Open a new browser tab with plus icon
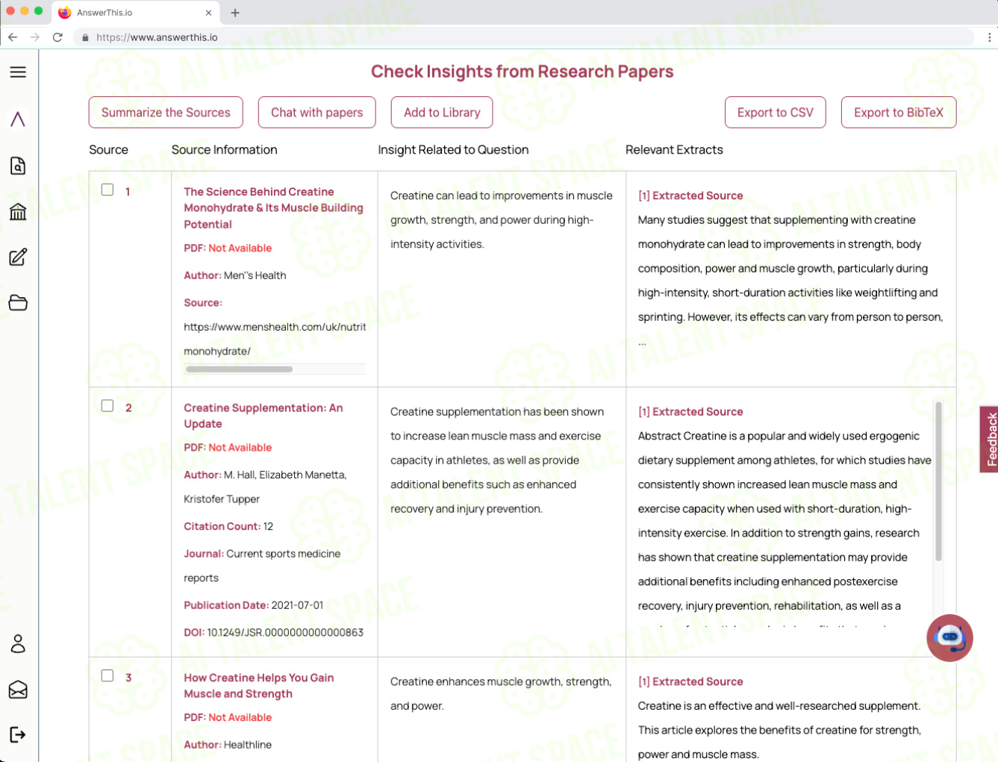The image size is (998, 762). coord(235,13)
